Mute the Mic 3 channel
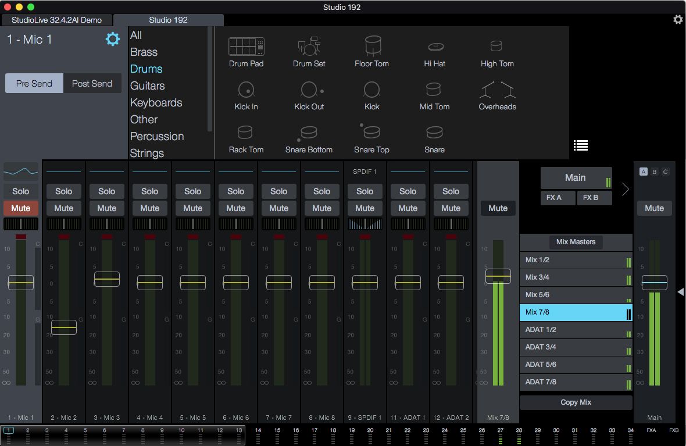 pyautogui.click(x=107, y=208)
